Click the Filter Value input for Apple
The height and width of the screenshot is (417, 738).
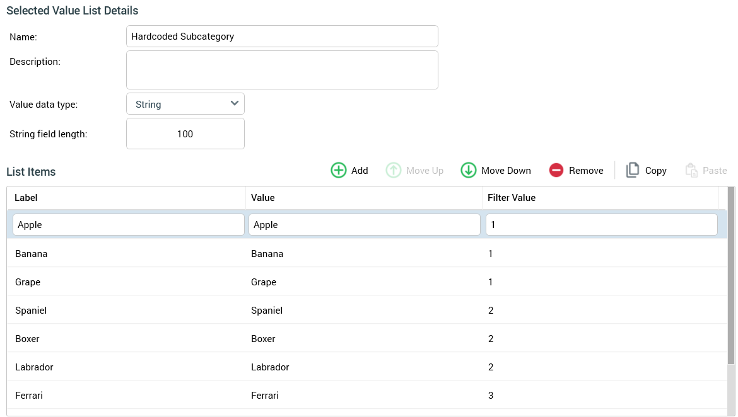pos(601,225)
